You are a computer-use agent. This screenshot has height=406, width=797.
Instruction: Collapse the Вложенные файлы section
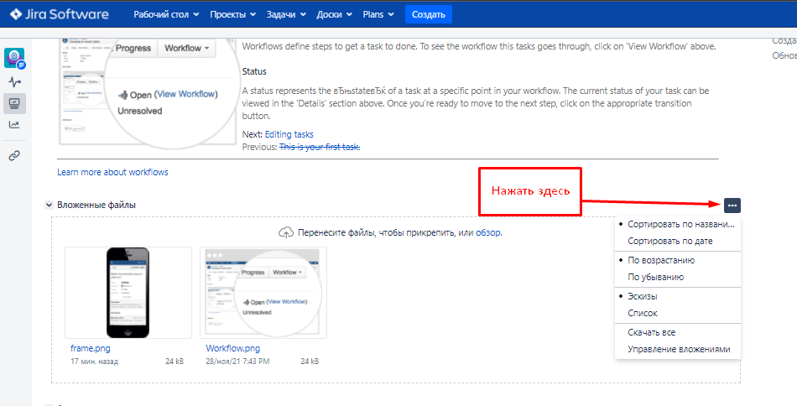(x=49, y=206)
